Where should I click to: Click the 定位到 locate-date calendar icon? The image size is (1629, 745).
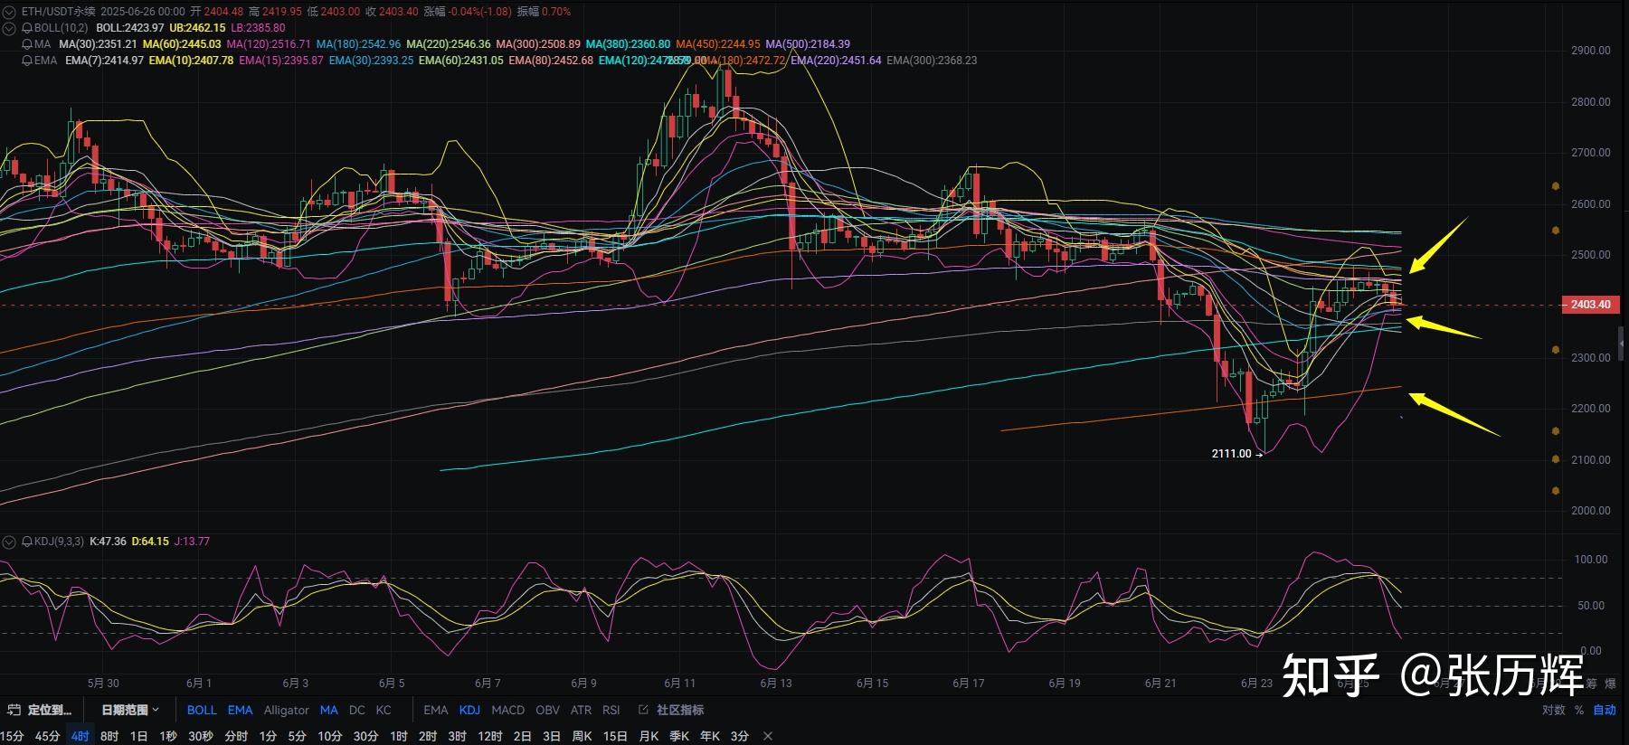click(14, 710)
